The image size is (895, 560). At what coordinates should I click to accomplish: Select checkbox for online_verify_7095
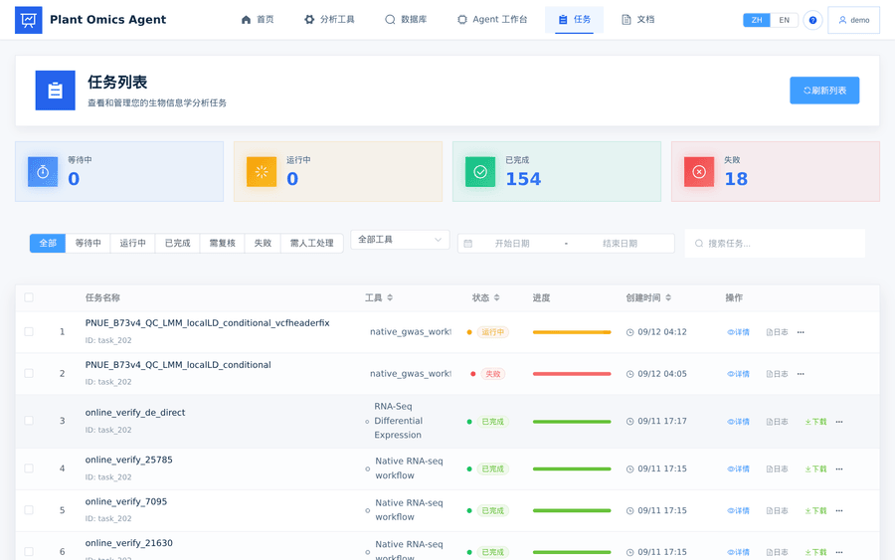click(29, 509)
